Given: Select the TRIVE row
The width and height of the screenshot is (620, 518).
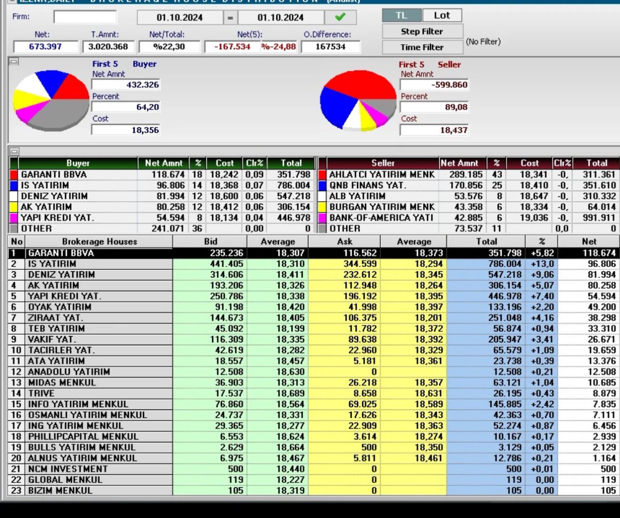Looking at the screenshot, I should [314, 393].
